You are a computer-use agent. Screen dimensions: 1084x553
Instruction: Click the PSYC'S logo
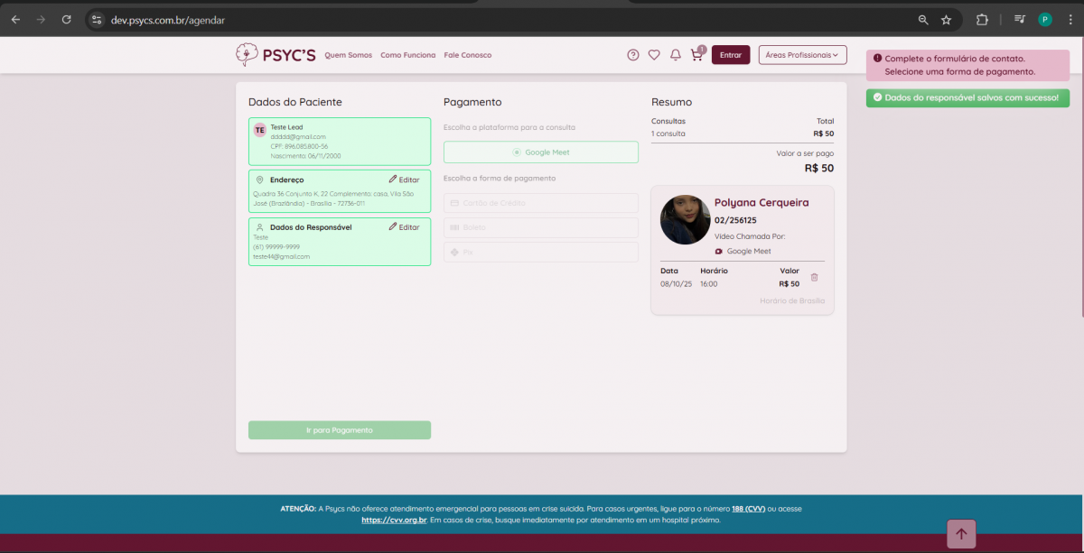(276, 55)
